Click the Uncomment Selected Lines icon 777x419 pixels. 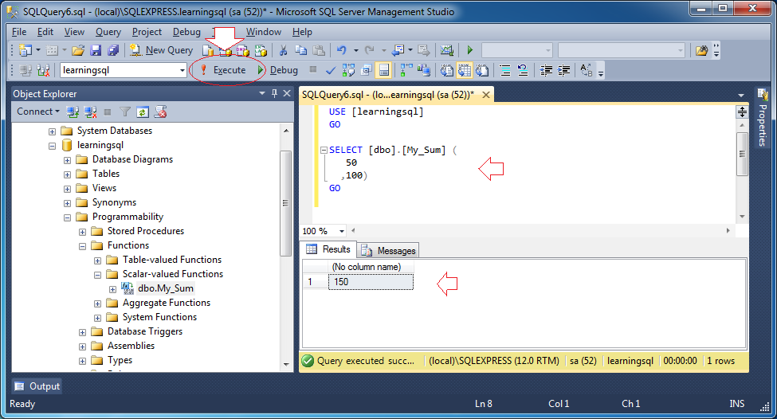[x=523, y=71]
